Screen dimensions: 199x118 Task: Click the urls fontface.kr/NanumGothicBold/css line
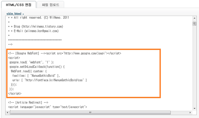pyautogui.click(x=49, y=80)
